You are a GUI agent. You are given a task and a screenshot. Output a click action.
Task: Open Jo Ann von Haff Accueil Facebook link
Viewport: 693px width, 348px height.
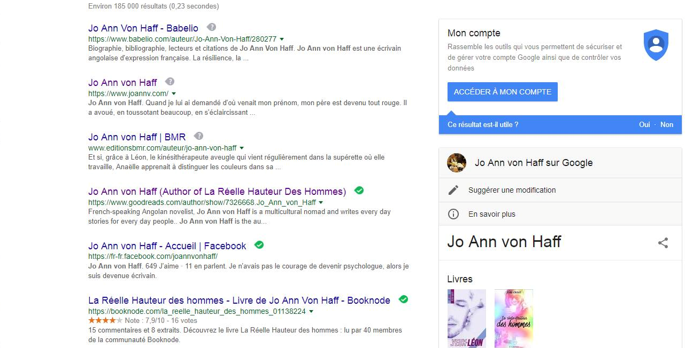tap(167, 246)
